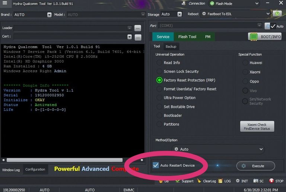Screen dimensions: 286x192
Task: Expand Reboot Fastboot To EDL dropdown
Action: pyautogui.click(x=268, y=14)
